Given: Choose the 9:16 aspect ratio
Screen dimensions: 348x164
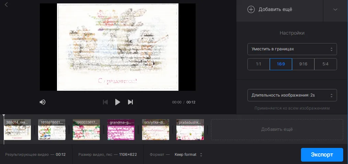Looking at the screenshot, I should pos(303,64).
